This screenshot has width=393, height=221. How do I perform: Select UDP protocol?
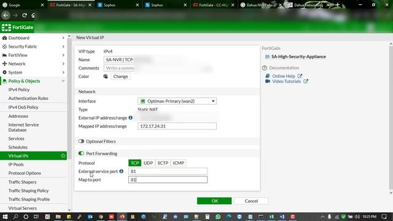148,163
